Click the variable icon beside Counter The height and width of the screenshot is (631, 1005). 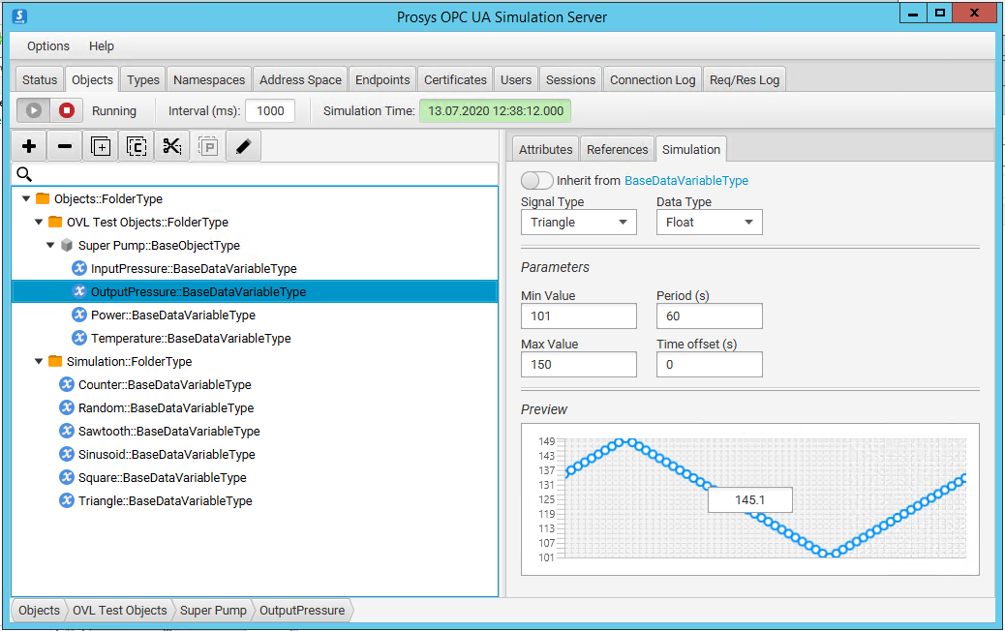coord(67,384)
